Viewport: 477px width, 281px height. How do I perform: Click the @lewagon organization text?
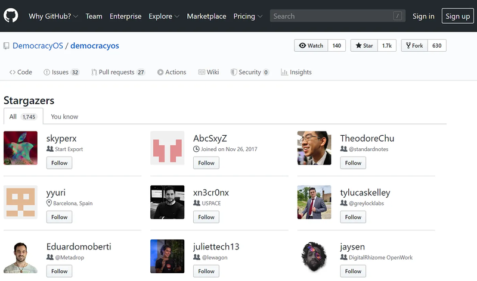(215, 257)
